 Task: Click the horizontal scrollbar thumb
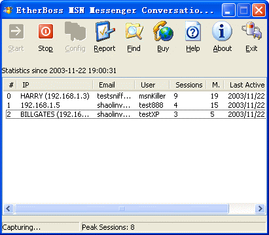pos(122,209)
